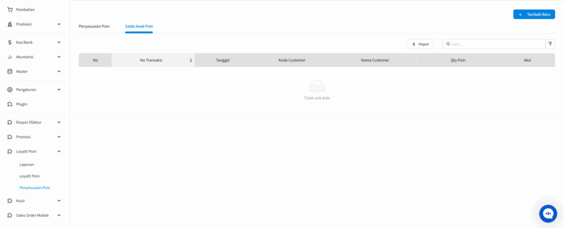Click the Nama Customer column header
This screenshot has width=564, height=228.
375,60
